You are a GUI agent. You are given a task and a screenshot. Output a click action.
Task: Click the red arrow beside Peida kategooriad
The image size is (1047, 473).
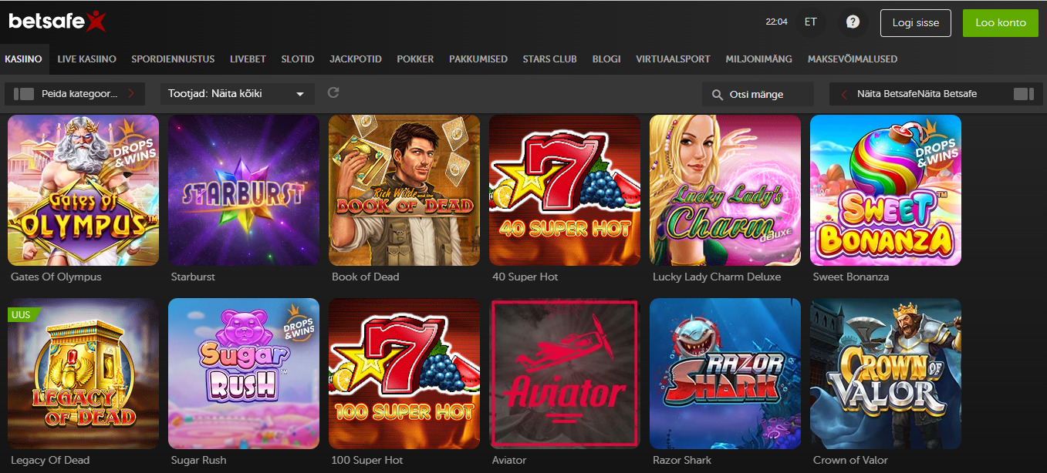(x=131, y=94)
